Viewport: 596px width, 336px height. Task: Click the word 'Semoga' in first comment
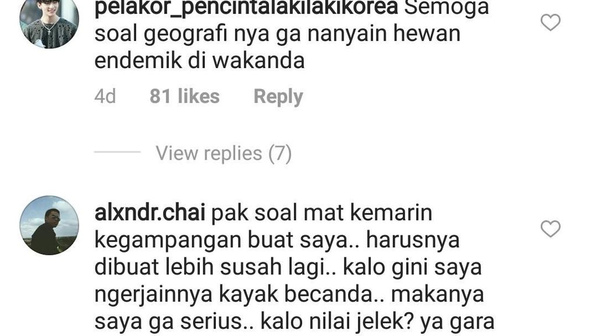[446, 8]
